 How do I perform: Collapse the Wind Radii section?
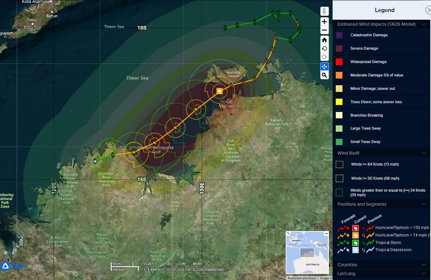423,153
